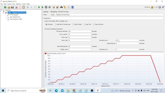Click the Shutdown test icon
Screen dimensions: 165x93
point(49,7)
